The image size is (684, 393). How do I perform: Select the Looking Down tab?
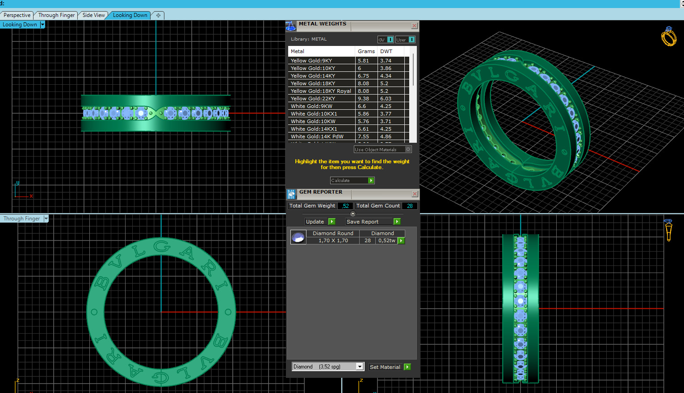(x=130, y=15)
